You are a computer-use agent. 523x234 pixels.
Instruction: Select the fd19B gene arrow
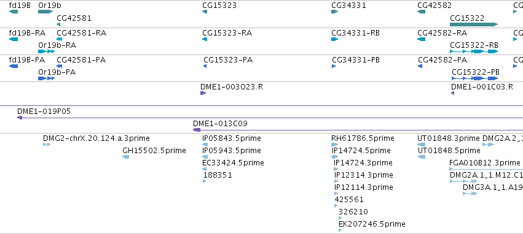(14, 12)
